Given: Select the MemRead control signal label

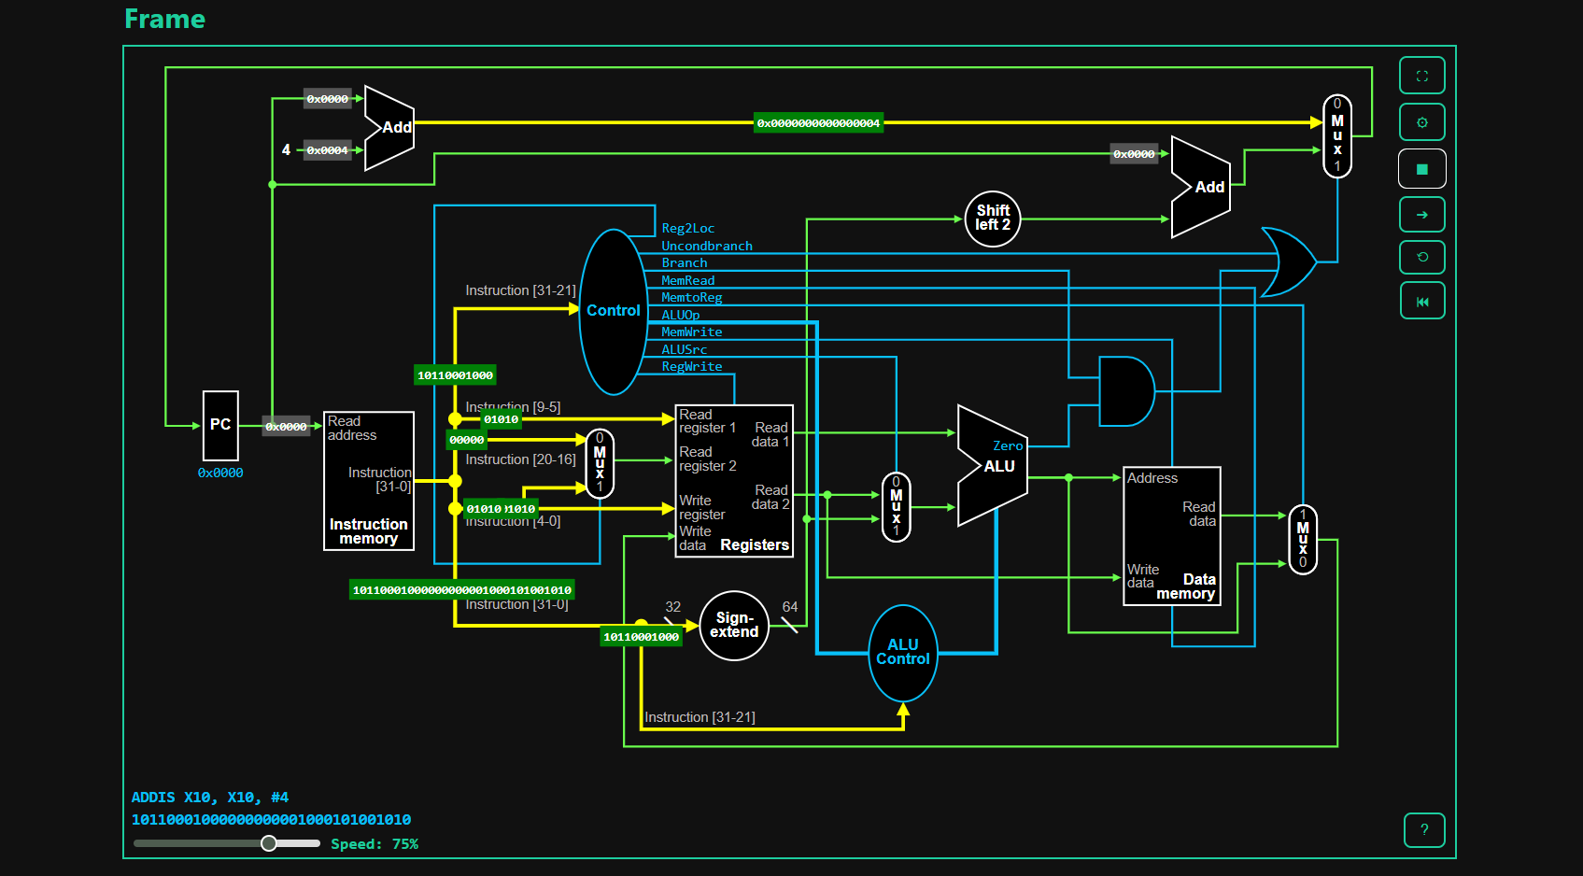Looking at the screenshot, I should [688, 280].
